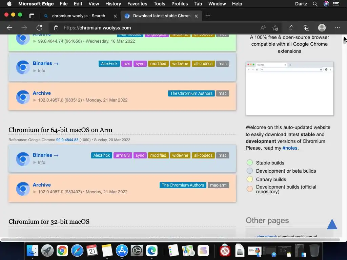Open the Favorites list

(291, 28)
